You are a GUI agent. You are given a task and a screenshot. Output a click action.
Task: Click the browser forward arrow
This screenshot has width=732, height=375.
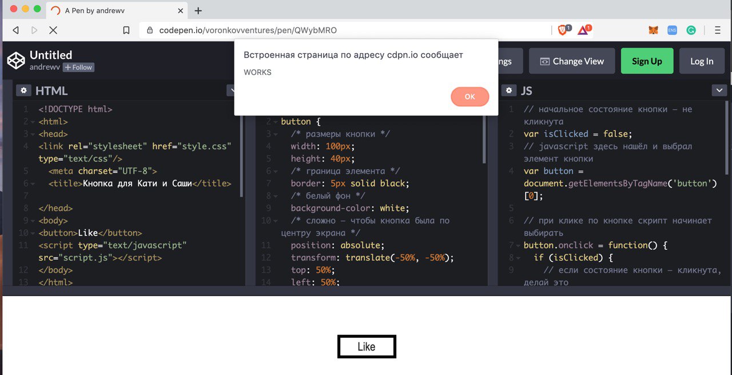coord(34,30)
